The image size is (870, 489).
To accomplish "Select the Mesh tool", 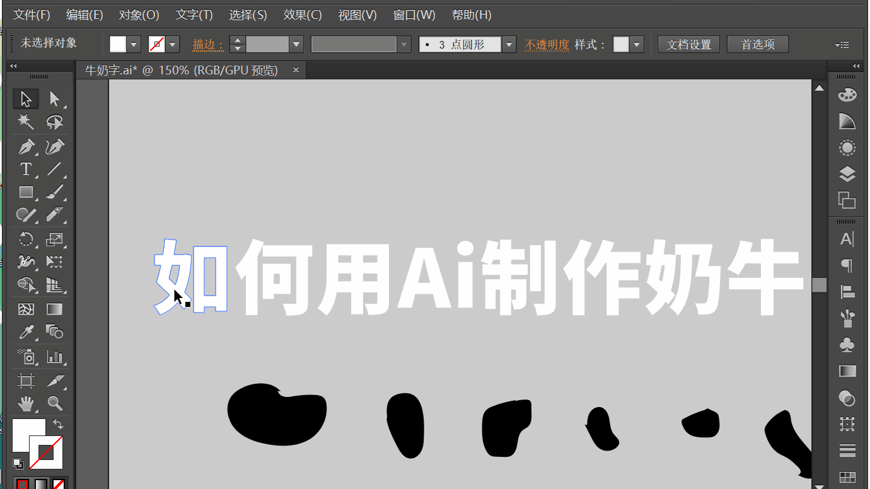I will [x=26, y=309].
